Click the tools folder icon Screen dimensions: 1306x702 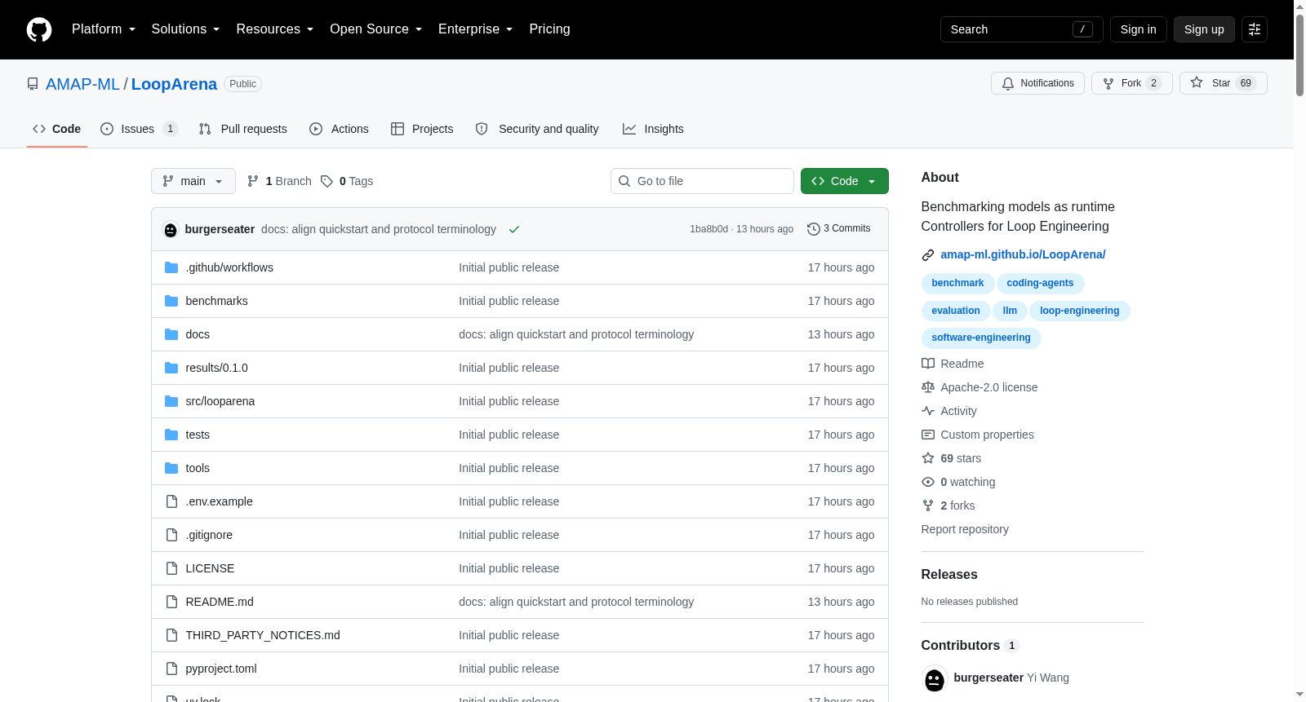click(x=171, y=468)
